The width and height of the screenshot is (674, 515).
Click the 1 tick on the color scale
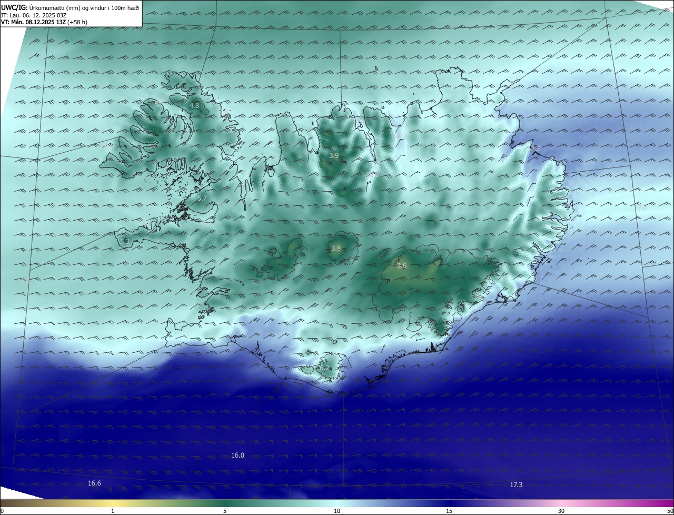113,511
